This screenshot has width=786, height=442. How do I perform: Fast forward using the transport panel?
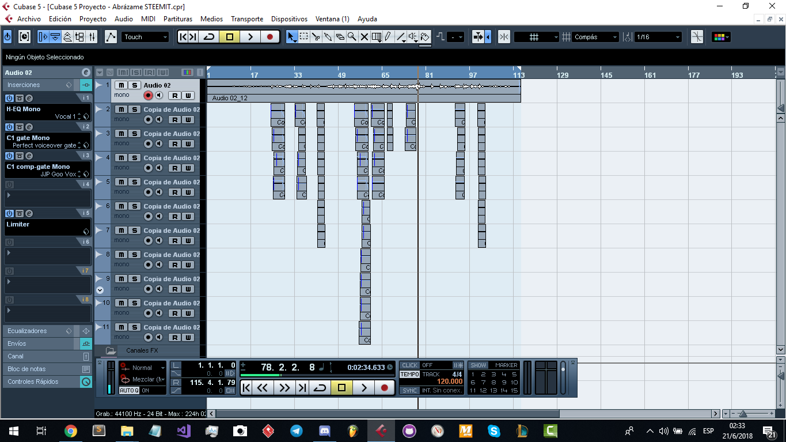[x=284, y=388]
